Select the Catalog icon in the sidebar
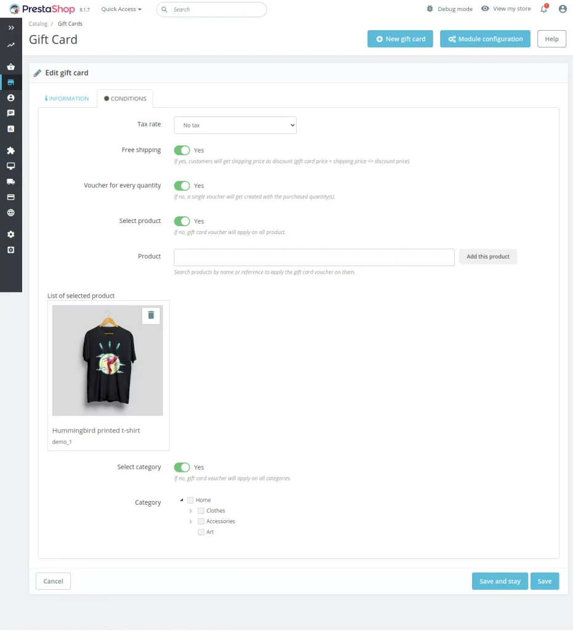 pos(11,82)
